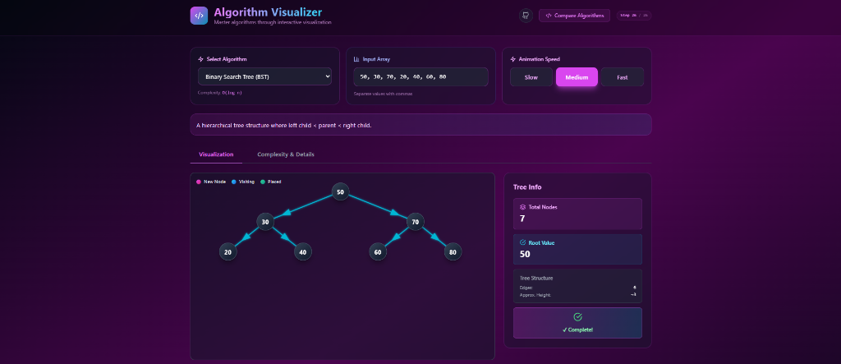The height and width of the screenshot is (364, 841).
Task: Click leaf node 80
Action: point(453,251)
